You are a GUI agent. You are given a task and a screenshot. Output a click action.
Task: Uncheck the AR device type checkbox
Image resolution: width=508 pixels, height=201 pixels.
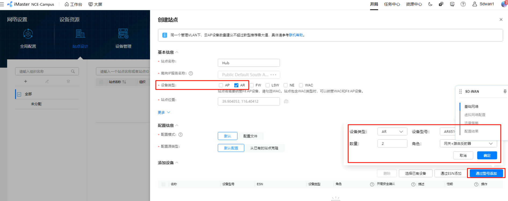click(x=236, y=85)
